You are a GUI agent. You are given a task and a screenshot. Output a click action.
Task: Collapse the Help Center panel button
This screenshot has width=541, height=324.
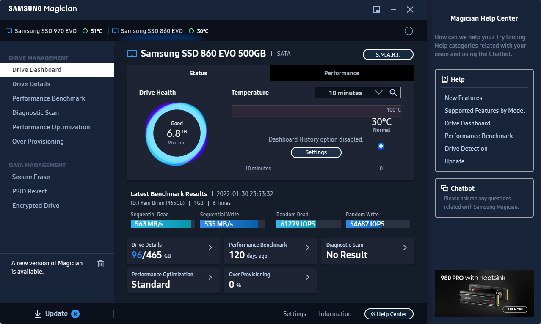coord(389,314)
